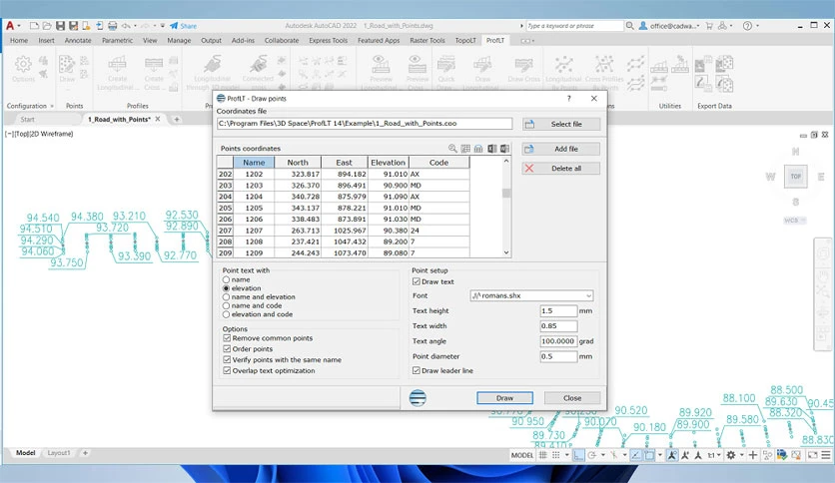Click the MODEL button in the status bar
Image resolution: width=835 pixels, height=483 pixels.
pyautogui.click(x=521, y=455)
